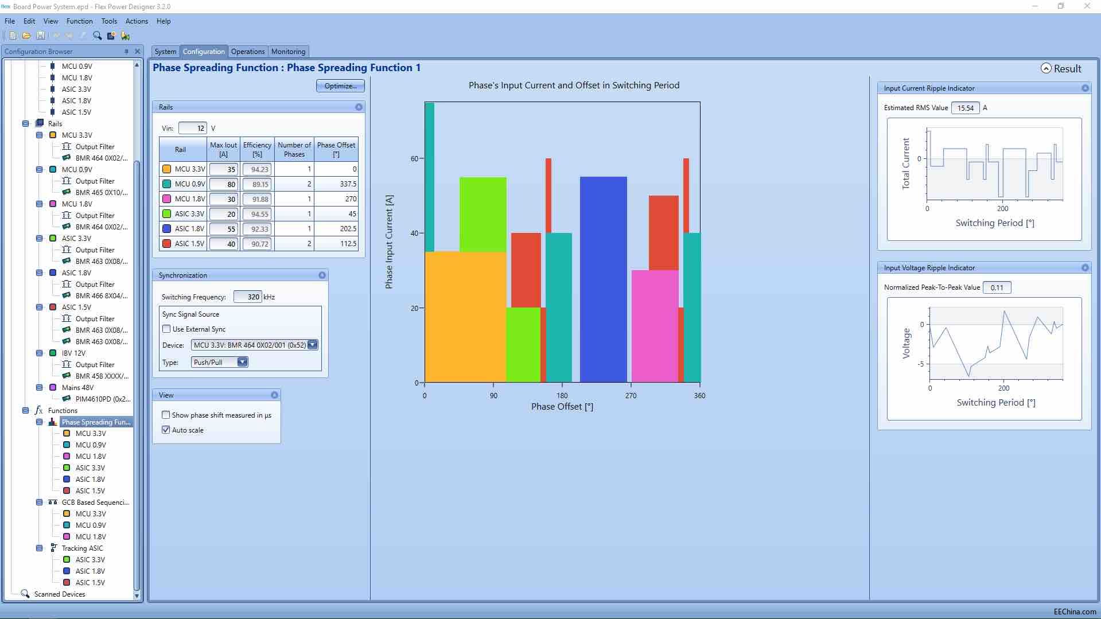
Task: Click the Switching Frequency input field
Action: point(247,297)
